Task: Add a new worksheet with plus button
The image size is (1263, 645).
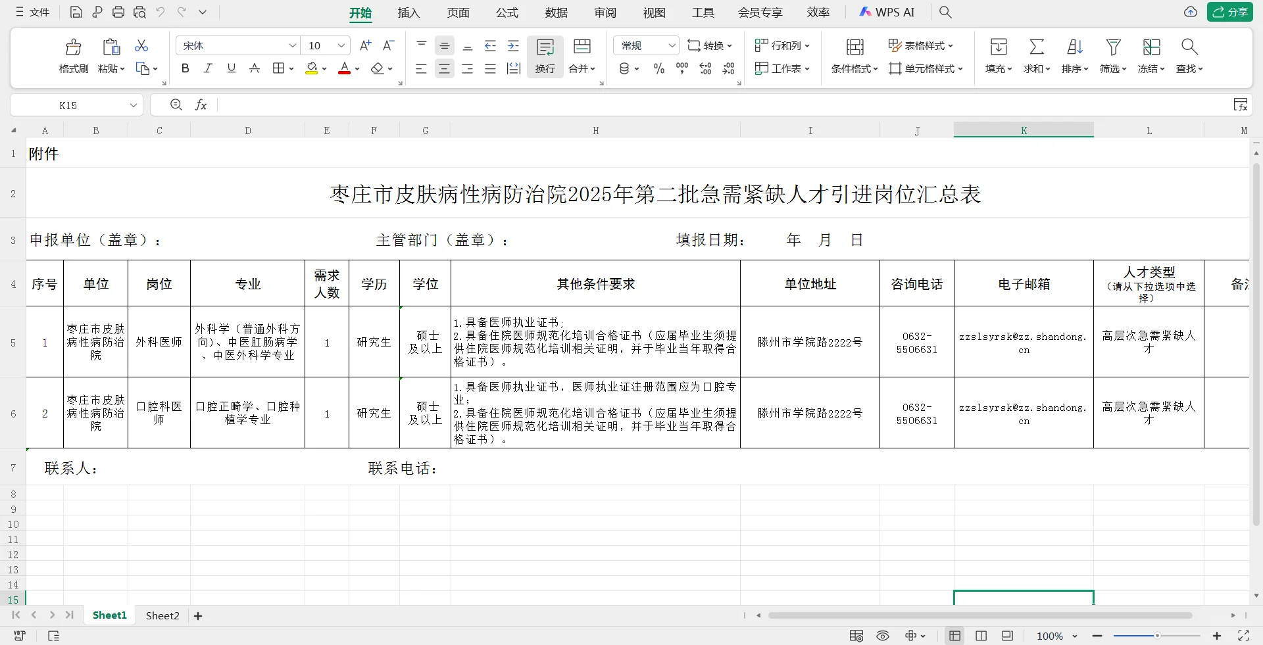Action: pos(198,615)
